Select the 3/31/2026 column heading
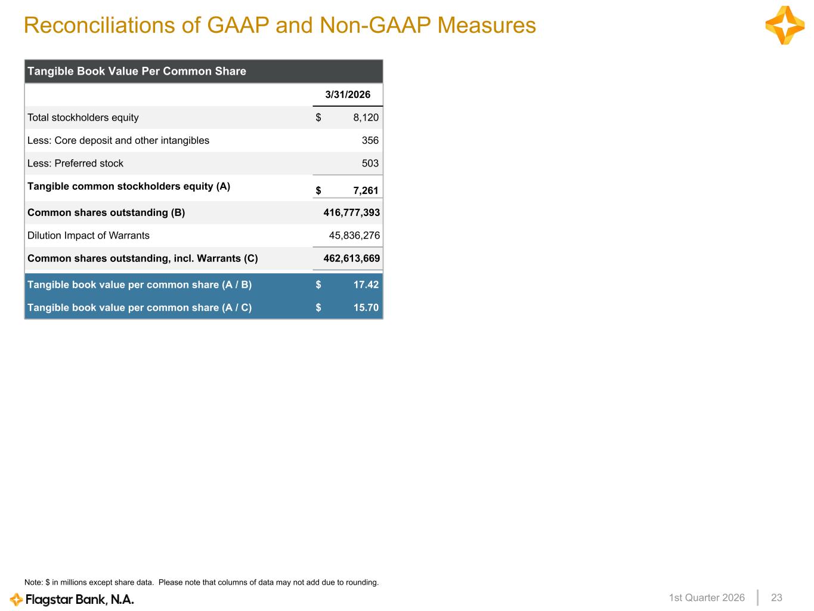Viewport: 814px width, 611px height. 347,95
